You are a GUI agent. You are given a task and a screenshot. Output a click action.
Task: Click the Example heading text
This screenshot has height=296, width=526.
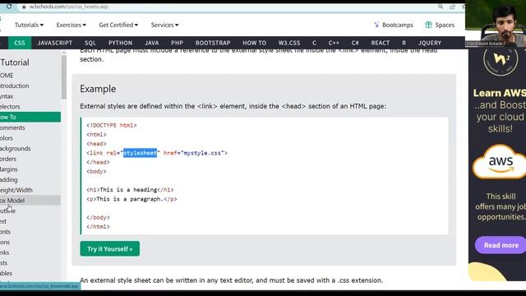coord(98,89)
